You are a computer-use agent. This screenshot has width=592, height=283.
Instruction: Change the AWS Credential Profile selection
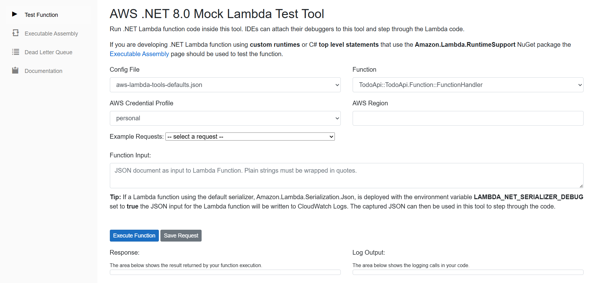225,118
